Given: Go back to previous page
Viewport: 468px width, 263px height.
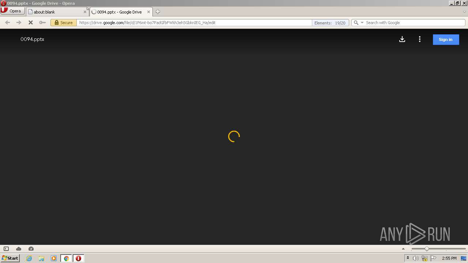Looking at the screenshot, I should 7,23.
